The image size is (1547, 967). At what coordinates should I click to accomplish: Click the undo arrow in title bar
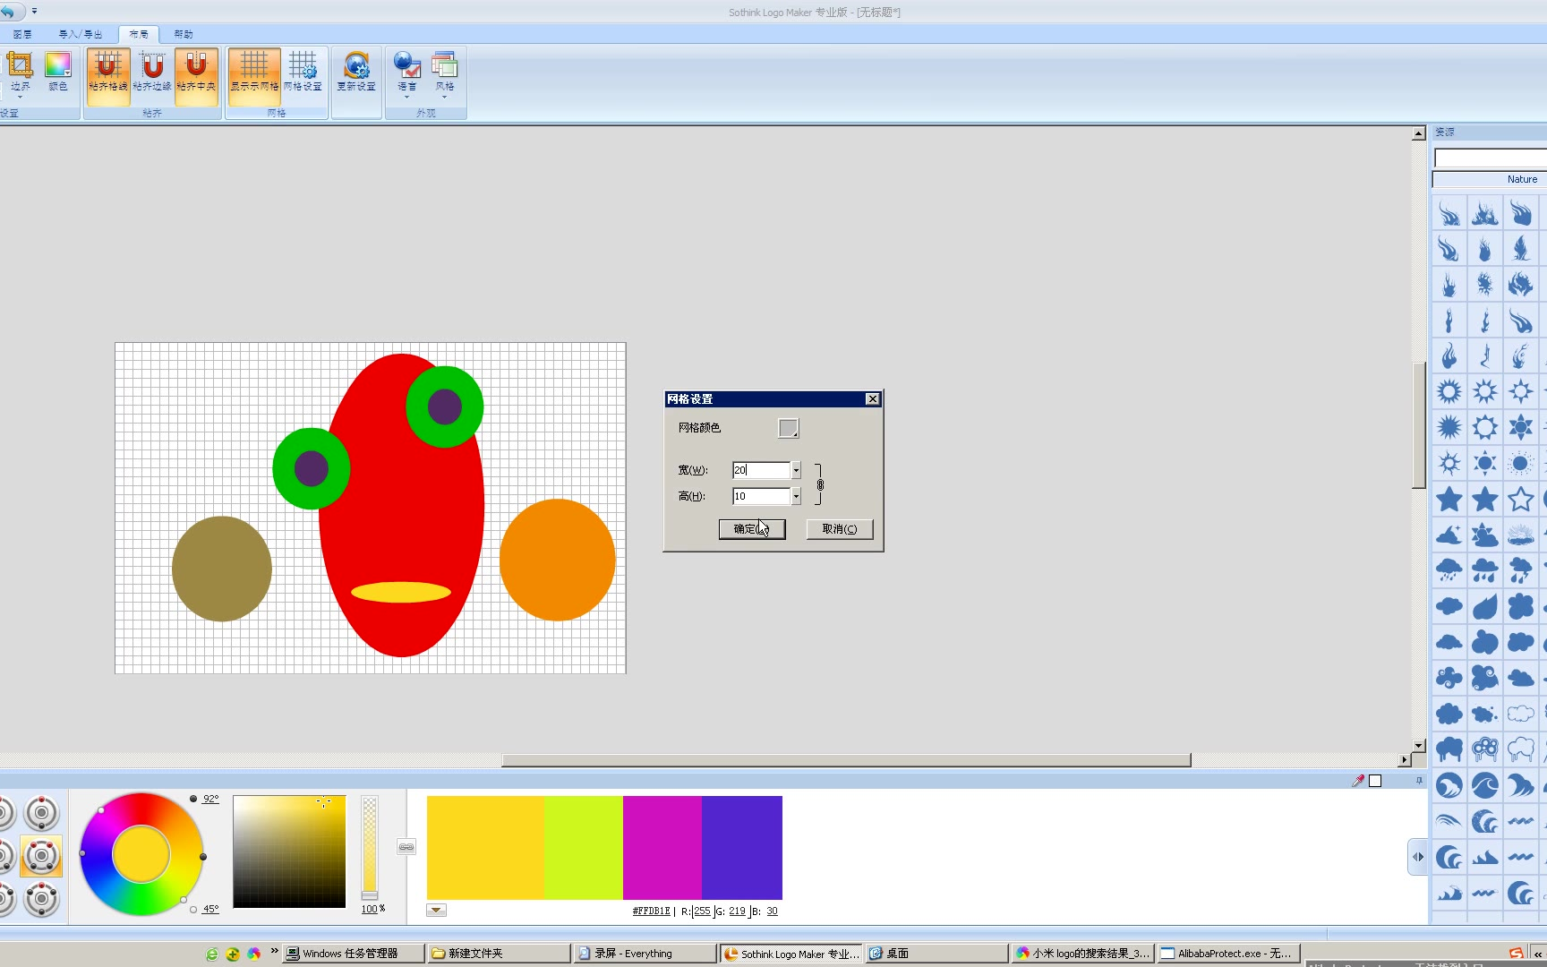[x=8, y=12]
